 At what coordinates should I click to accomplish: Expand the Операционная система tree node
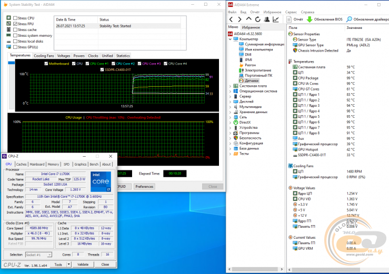[x=230, y=92]
